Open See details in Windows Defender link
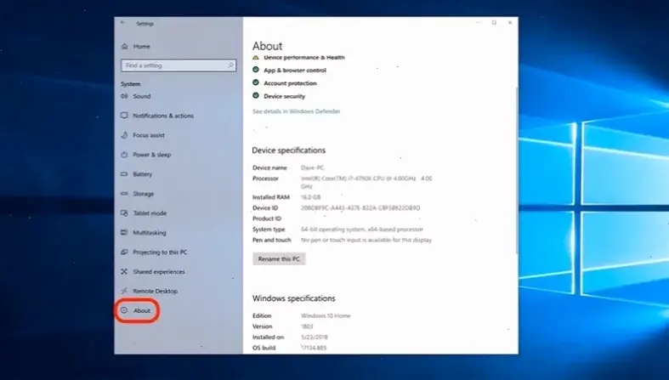The image size is (669, 380). (297, 111)
